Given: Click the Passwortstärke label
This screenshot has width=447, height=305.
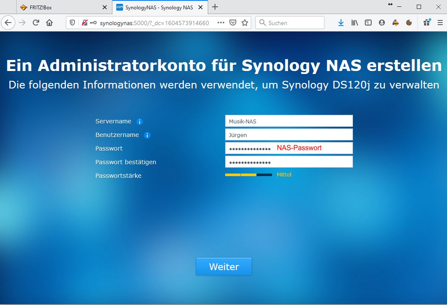Looking at the screenshot, I should [x=118, y=176].
